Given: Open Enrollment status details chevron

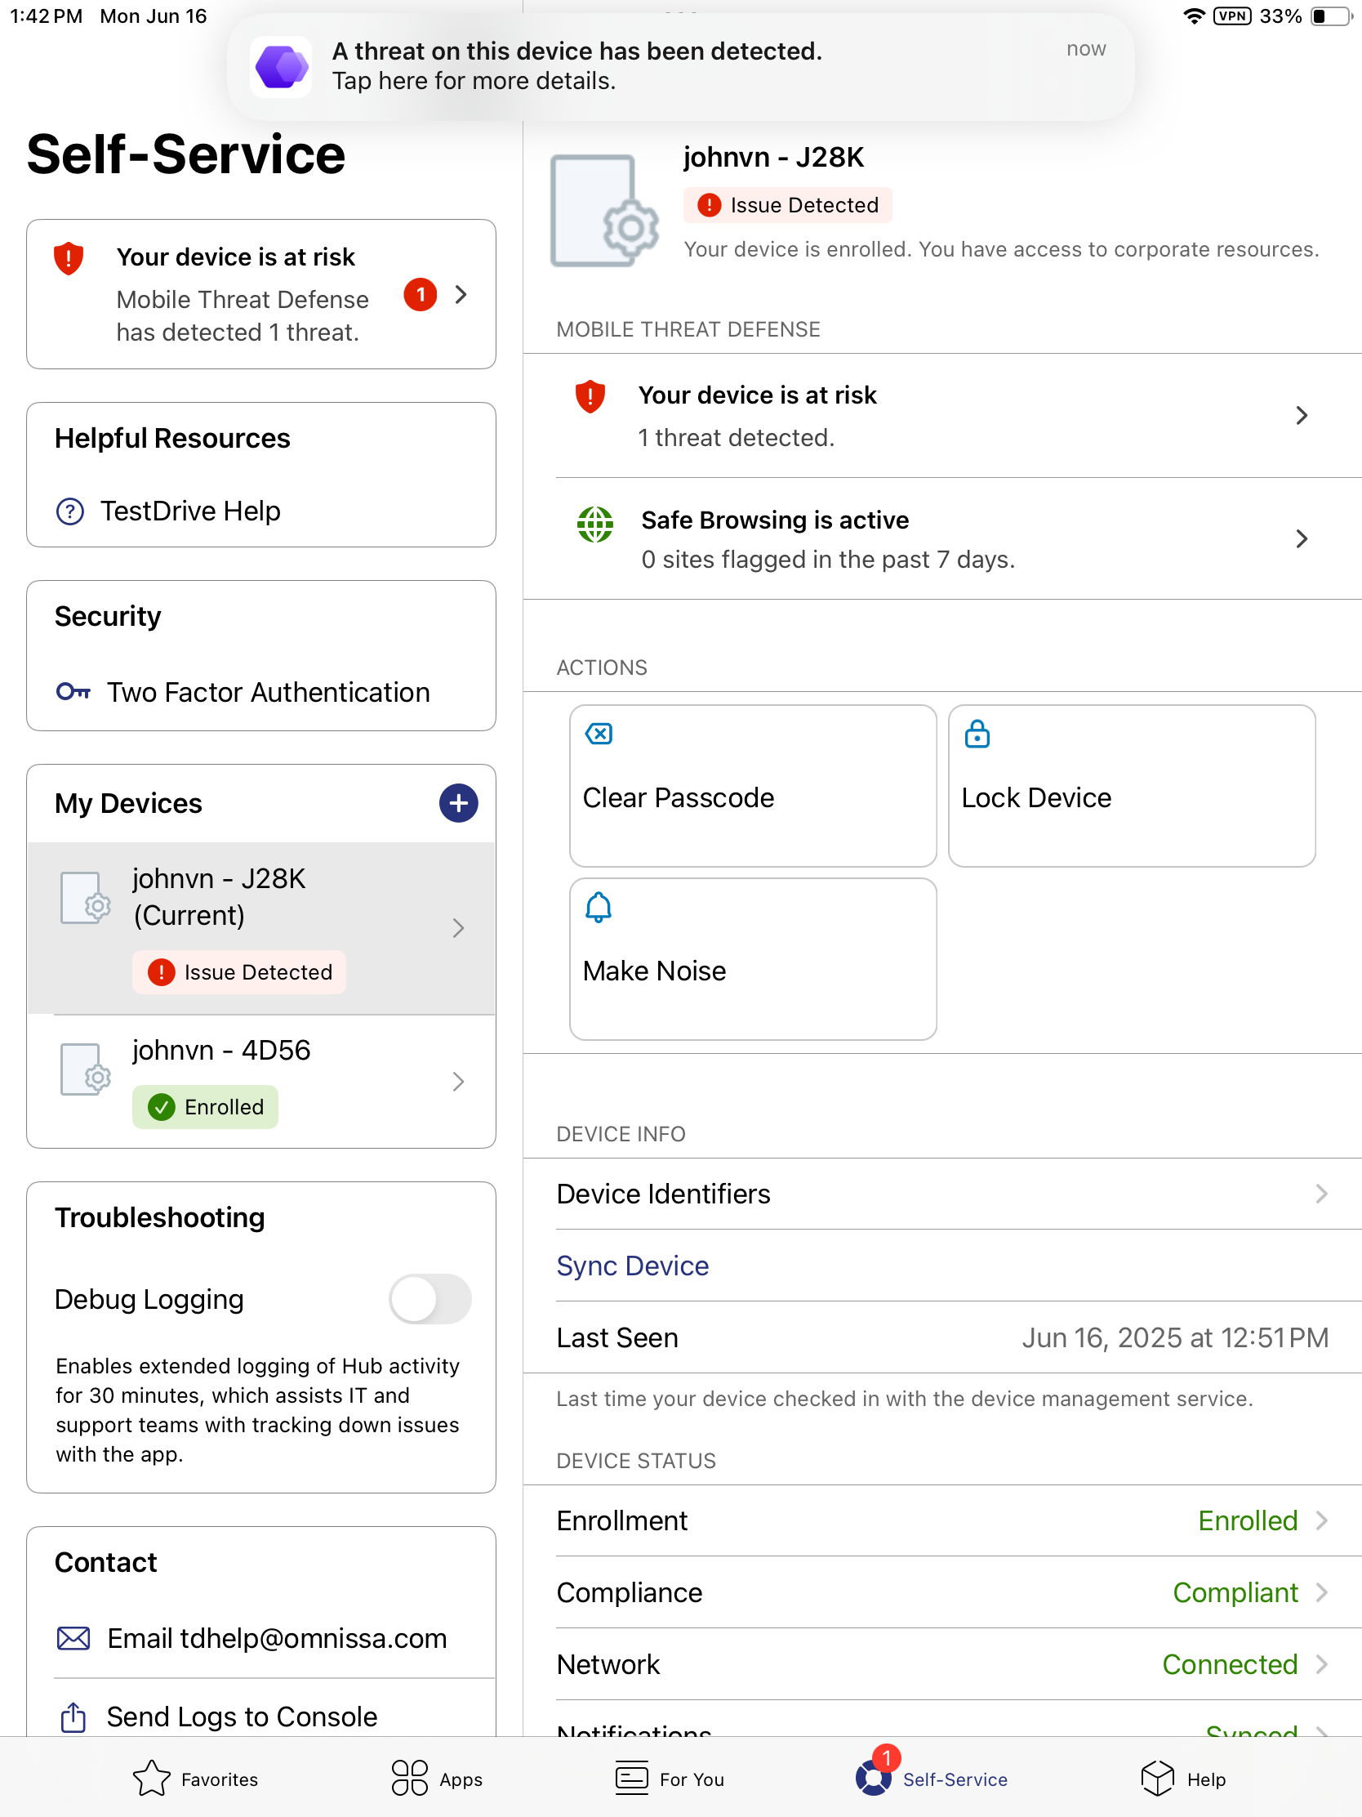Looking at the screenshot, I should pyautogui.click(x=1321, y=1520).
